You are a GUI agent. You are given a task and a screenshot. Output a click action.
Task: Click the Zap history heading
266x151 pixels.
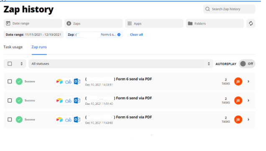tap(28, 9)
